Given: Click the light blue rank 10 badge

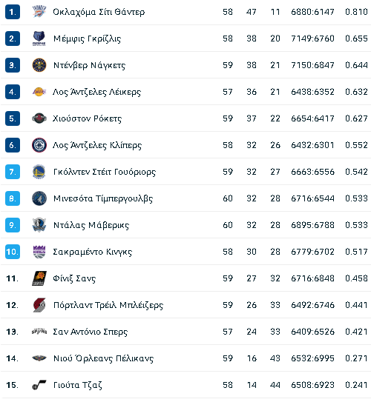Looking at the screenshot, I should (13, 252).
